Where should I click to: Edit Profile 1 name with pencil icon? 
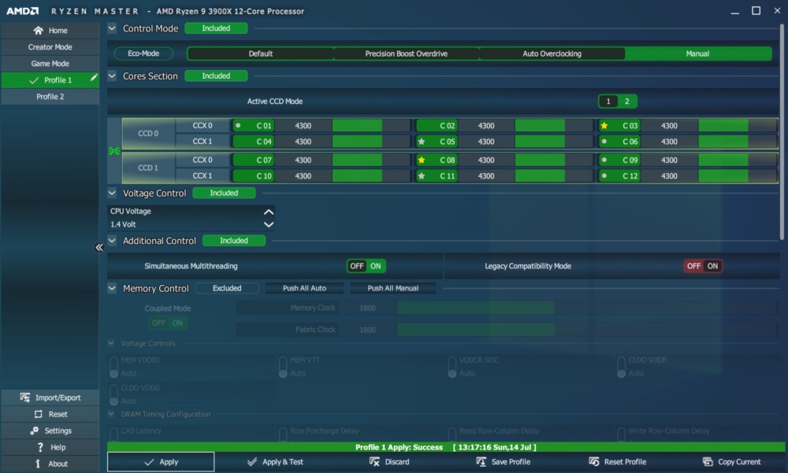(x=94, y=78)
